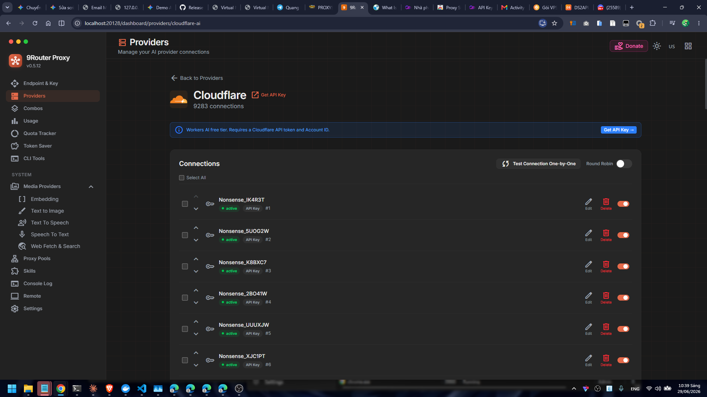This screenshot has height=397, width=707.
Task: Edit the Nonsense_IK4R3T connection
Action: [589, 204]
